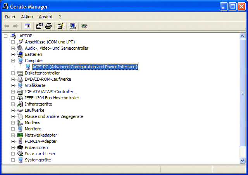Collapse the Computer node

(x=13, y=61)
